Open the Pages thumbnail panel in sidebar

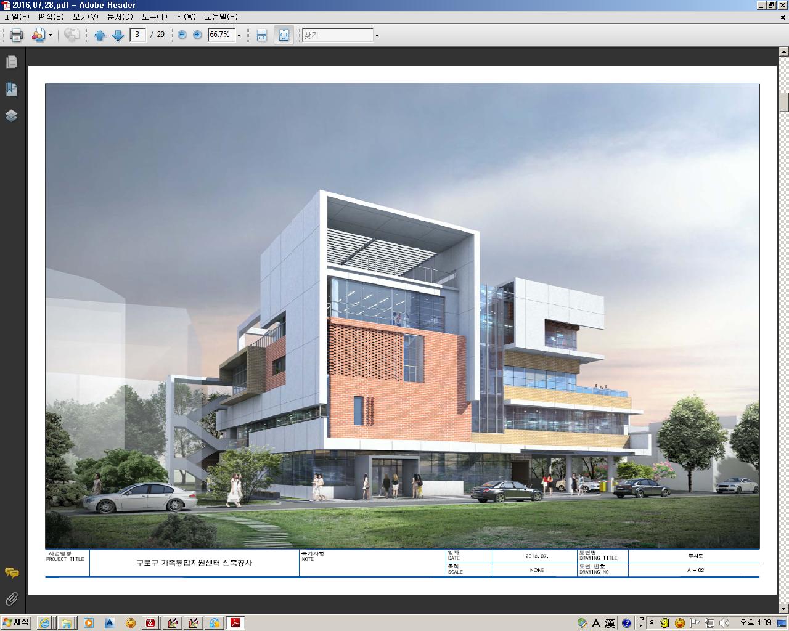[11, 62]
